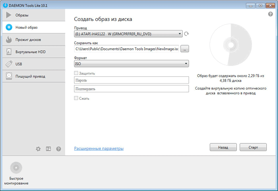Refresh the drive list
Screen dimensions: 278x191
click(186, 34)
